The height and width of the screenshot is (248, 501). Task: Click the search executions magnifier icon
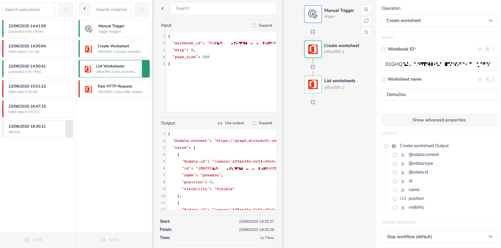[65, 9]
